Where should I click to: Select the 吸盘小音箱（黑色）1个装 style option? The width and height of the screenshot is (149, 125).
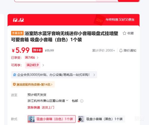pos(101,119)
